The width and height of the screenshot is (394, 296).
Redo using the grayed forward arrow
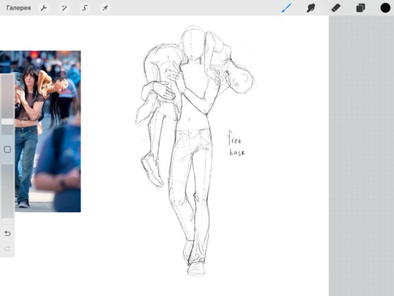pyautogui.click(x=8, y=249)
